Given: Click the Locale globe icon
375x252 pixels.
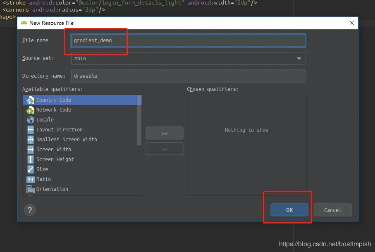Looking at the screenshot, I should pyautogui.click(x=30, y=120).
